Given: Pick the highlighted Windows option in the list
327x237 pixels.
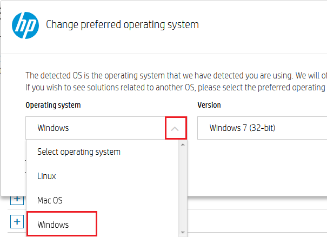Looking at the screenshot, I should (53, 225).
